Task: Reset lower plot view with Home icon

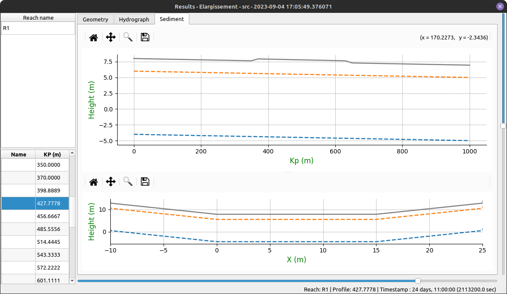Action: click(94, 182)
